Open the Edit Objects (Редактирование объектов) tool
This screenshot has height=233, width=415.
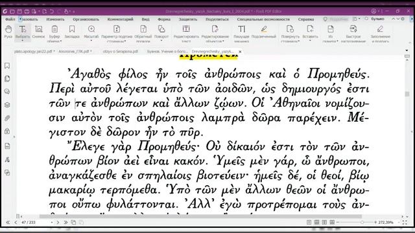[215, 33]
